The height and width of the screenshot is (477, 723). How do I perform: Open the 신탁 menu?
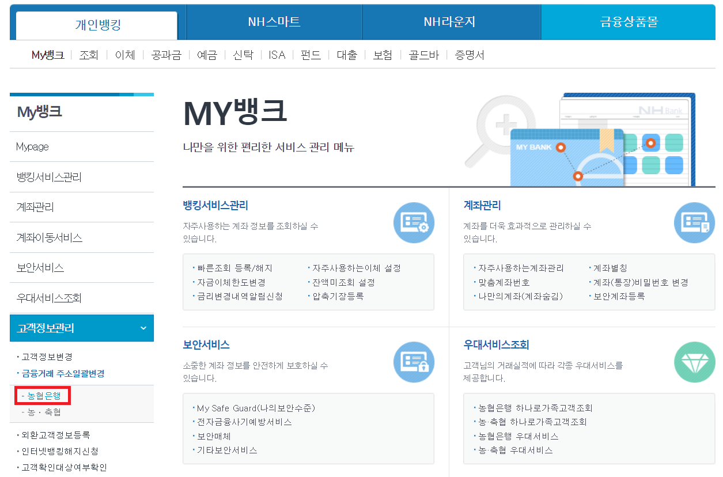(x=243, y=55)
